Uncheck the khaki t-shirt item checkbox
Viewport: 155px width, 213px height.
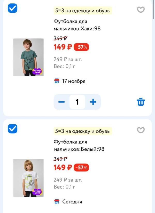coord(12,8)
